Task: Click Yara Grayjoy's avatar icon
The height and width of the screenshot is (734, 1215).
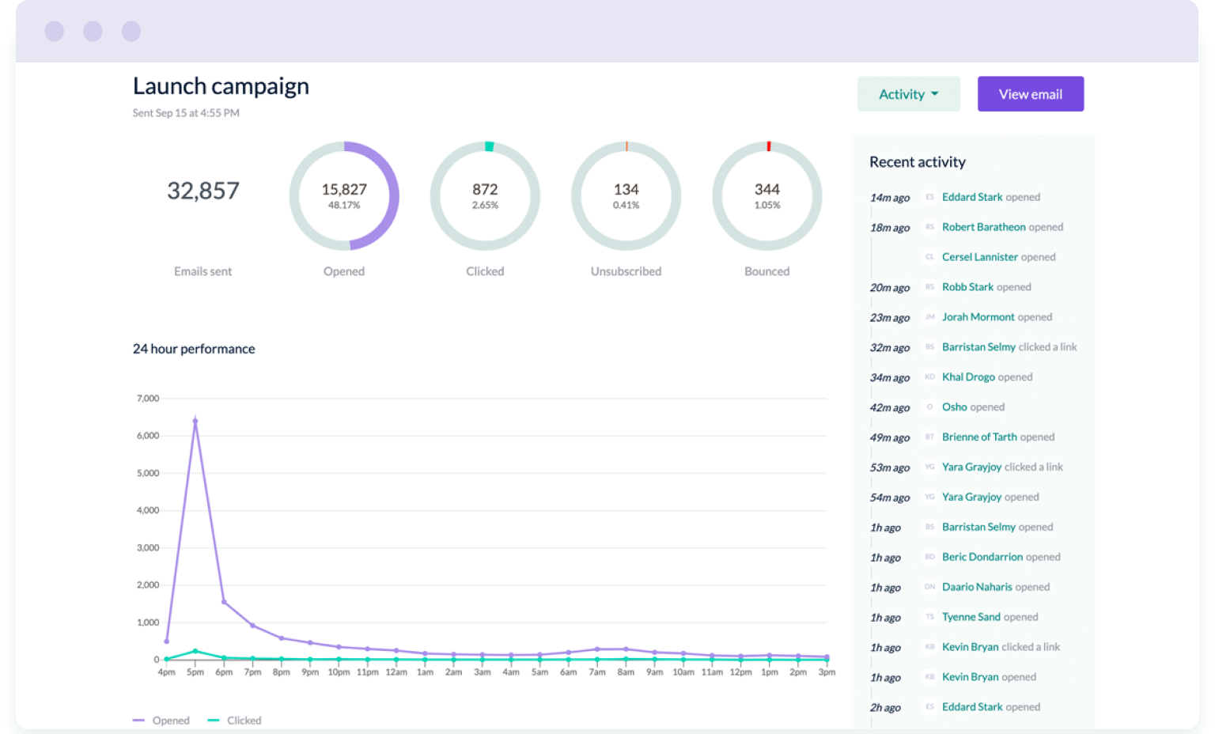Action: pyautogui.click(x=929, y=467)
